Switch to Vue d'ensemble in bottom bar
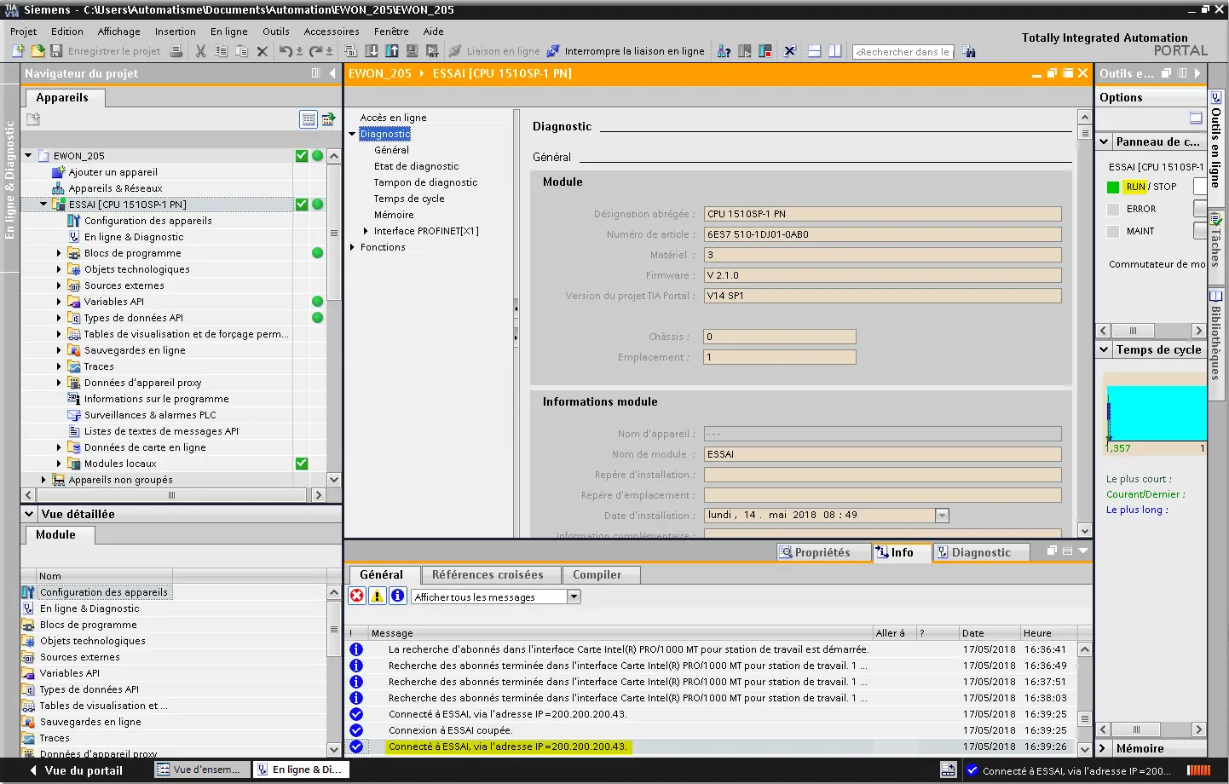1229x784 pixels. [x=203, y=770]
